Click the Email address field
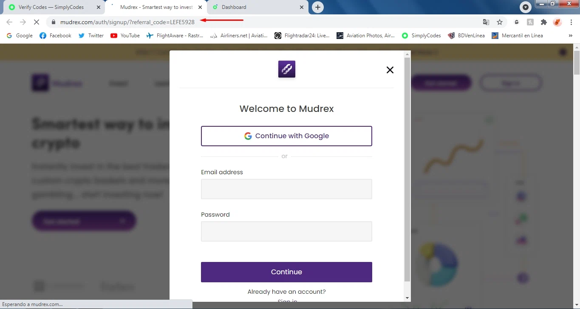Viewport: 580px width, 309px height. [x=286, y=189]
